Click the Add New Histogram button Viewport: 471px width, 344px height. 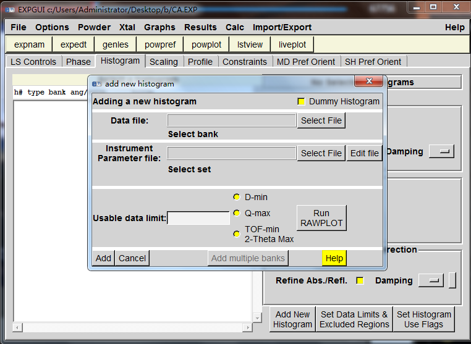pos(292,319)
